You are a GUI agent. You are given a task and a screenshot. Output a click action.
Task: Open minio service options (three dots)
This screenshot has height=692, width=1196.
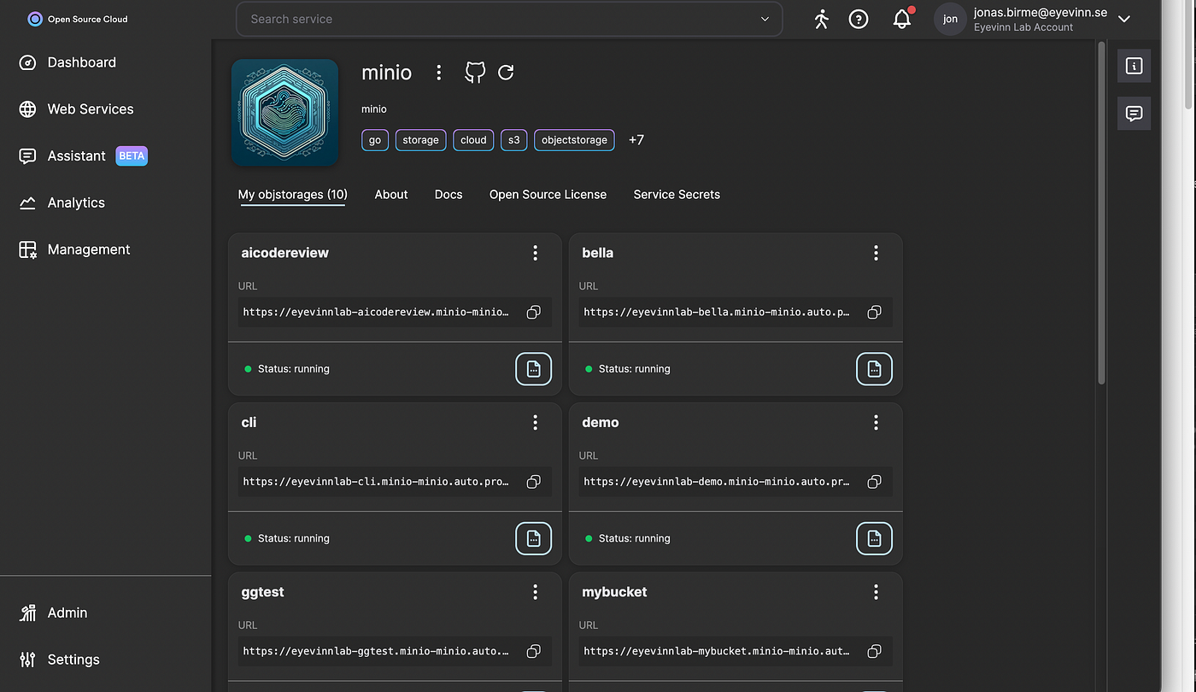pyautogui.click(x=438, y=73)
